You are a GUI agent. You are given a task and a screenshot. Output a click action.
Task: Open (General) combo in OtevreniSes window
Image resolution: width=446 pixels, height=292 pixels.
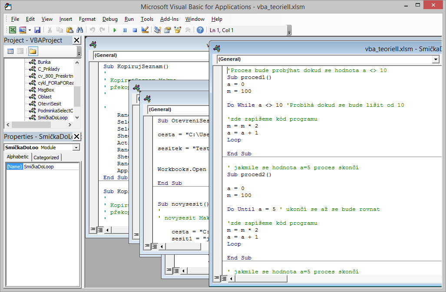[178, 109]
